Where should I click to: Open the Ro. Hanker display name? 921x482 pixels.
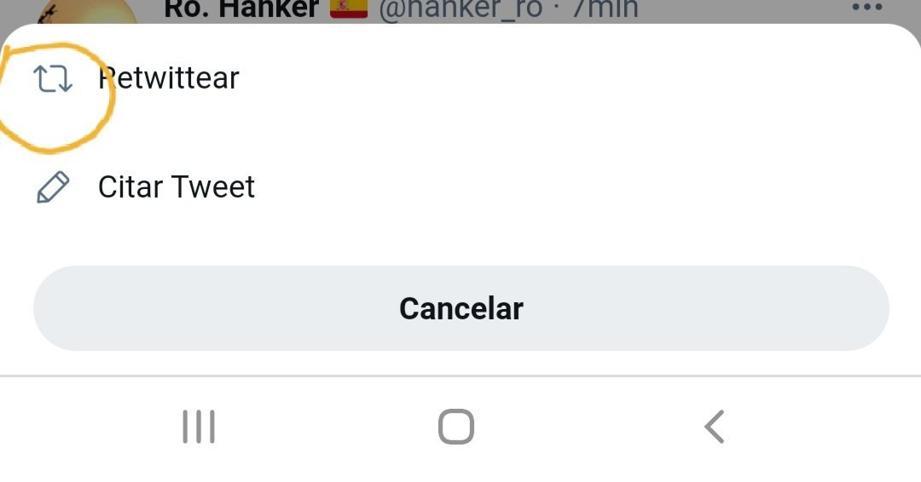pos(240,9)
